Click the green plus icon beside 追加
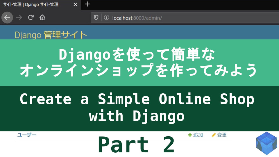The width and height of the screenshot is (279, 157). pyautogui.click(x=190, y=135)
